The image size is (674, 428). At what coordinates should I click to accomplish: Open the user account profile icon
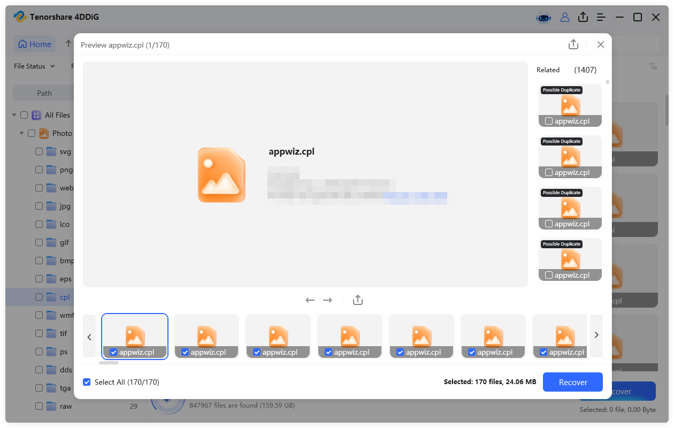pos(565,17)
